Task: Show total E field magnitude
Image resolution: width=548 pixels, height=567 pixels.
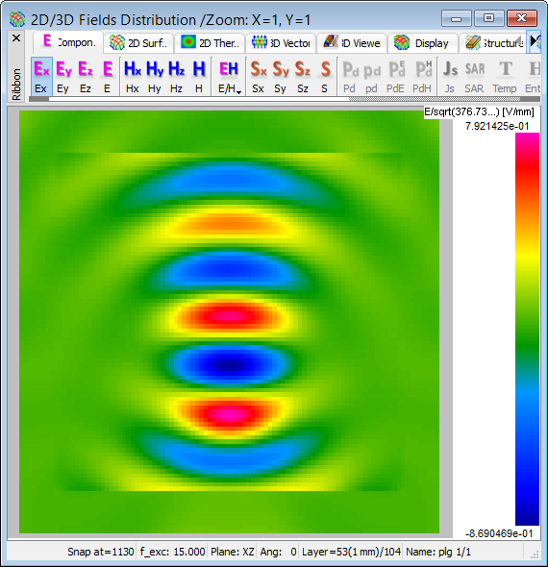Action: pos(108,77)
